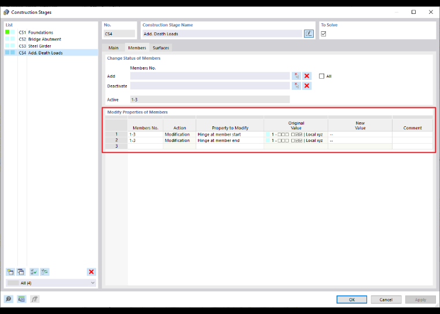Switch to the Surfaces tab
440x314 pixels.
[161, 48]
